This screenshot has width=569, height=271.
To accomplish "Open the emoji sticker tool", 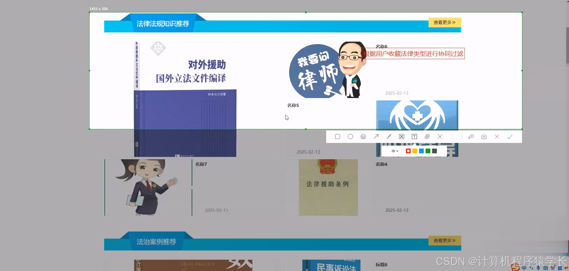I will pyautogui.click(x=363, y=136).
